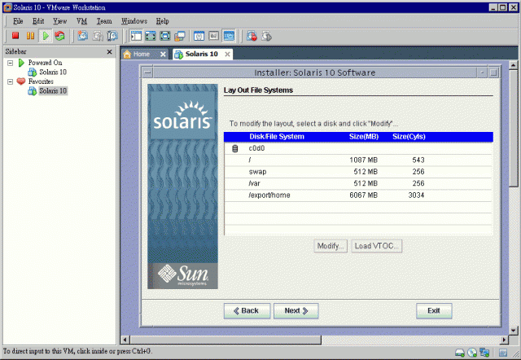Open the View menu
The image size is (521, 360).
coord(59,21)
